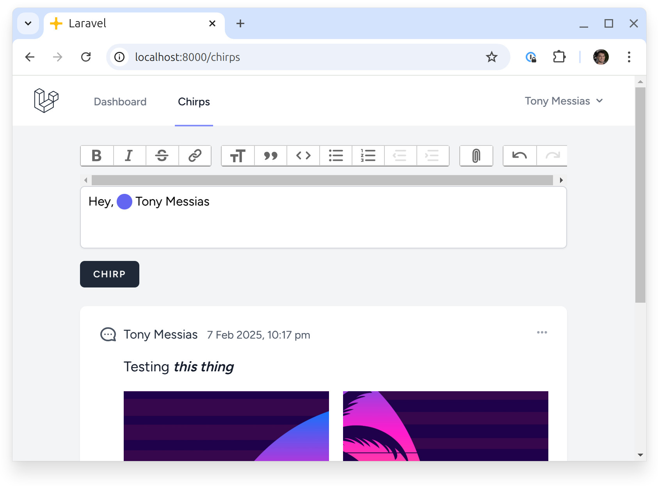
Task: Apply strikethrough formatting
Action: [162, 156]
